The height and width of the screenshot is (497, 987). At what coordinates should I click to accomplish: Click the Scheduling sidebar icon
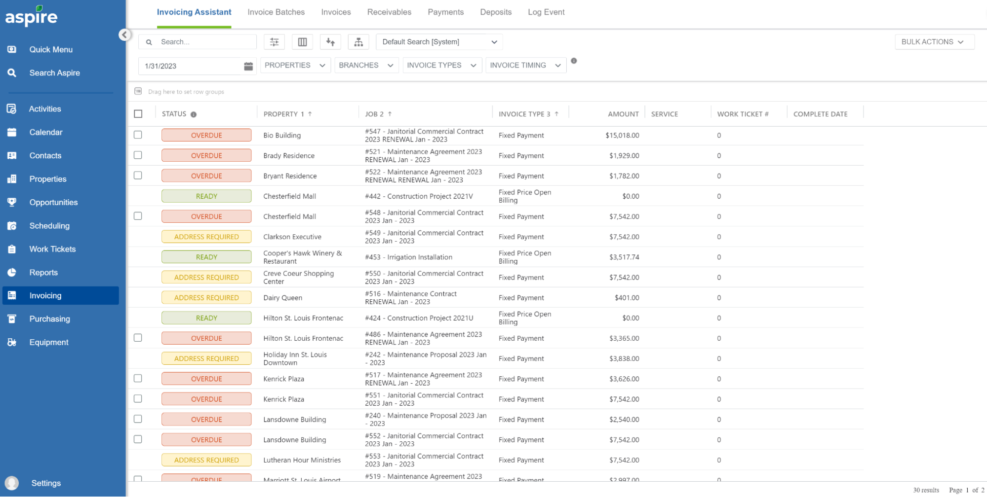[x=12, y=226]
